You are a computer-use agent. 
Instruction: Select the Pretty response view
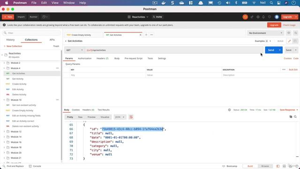70,117
